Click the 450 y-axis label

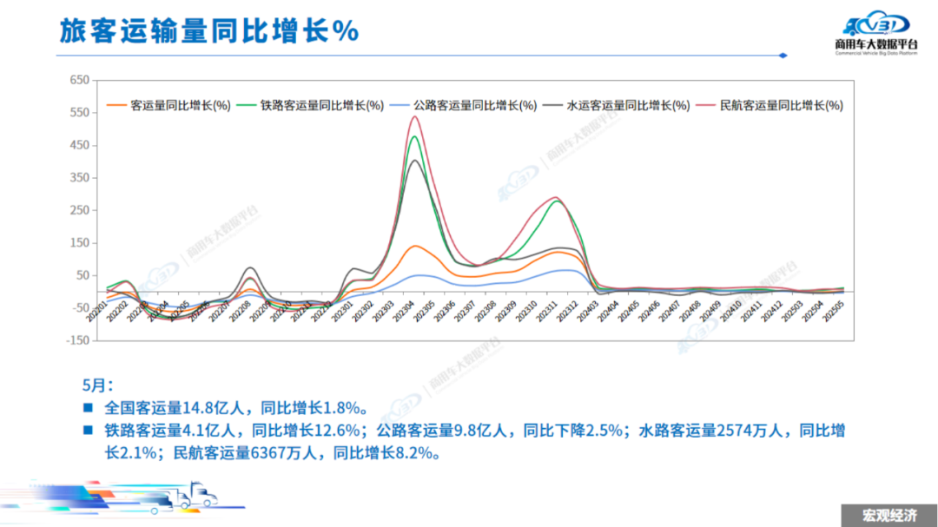[80, 145]
